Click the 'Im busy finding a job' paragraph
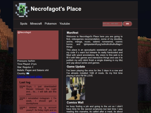151x113 pixels. click(x=95, y=109)
